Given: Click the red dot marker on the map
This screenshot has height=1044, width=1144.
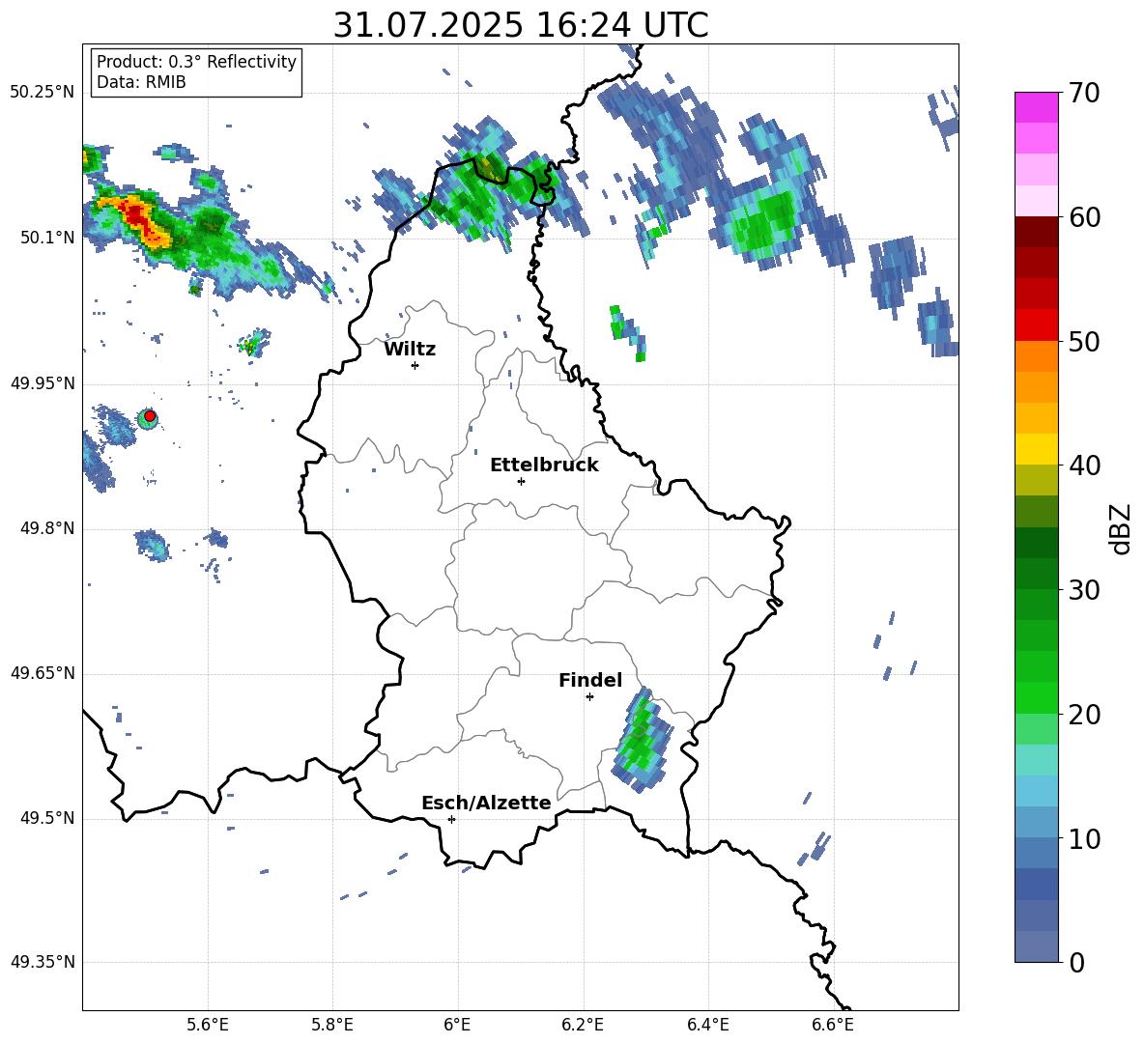Looking at the screenshot, I should (x=150, y=416).
